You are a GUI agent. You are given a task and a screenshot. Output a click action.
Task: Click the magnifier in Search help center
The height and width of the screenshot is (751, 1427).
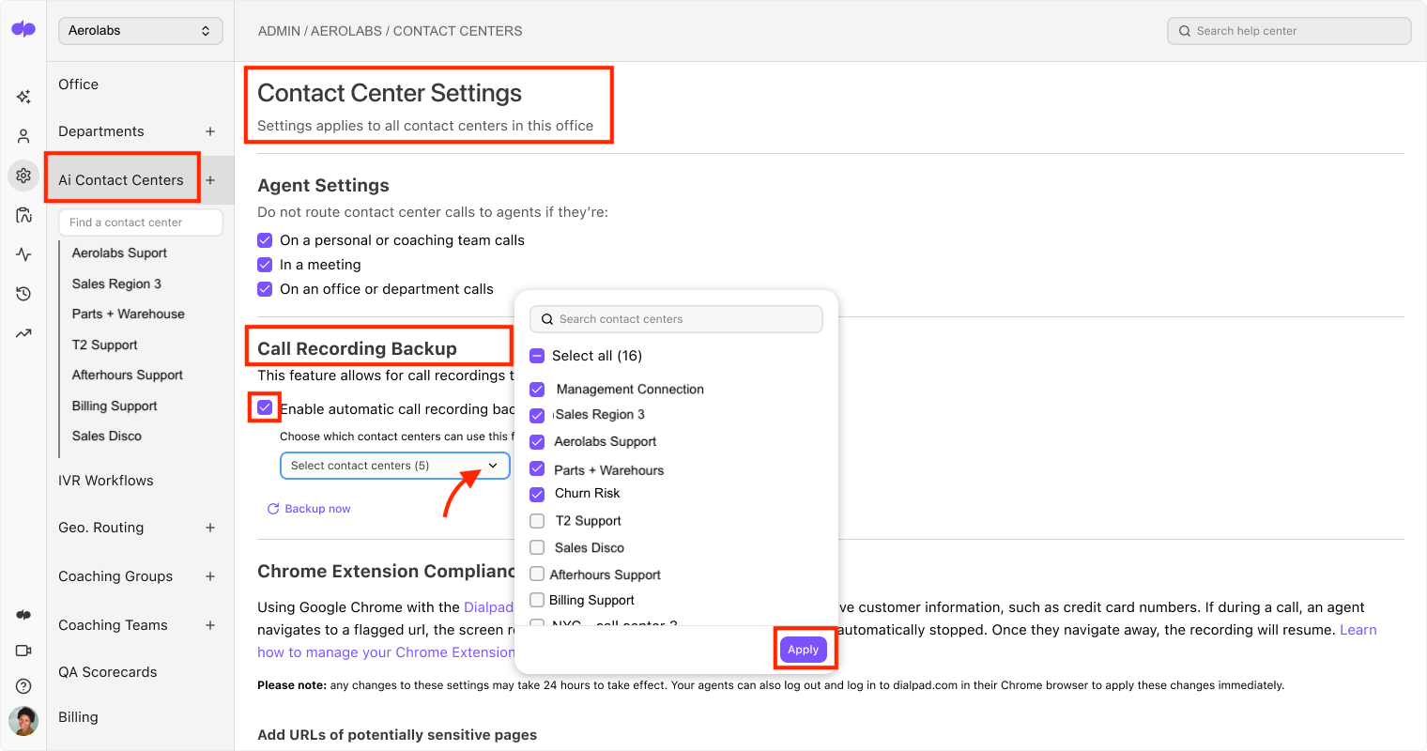(1185, 31)
